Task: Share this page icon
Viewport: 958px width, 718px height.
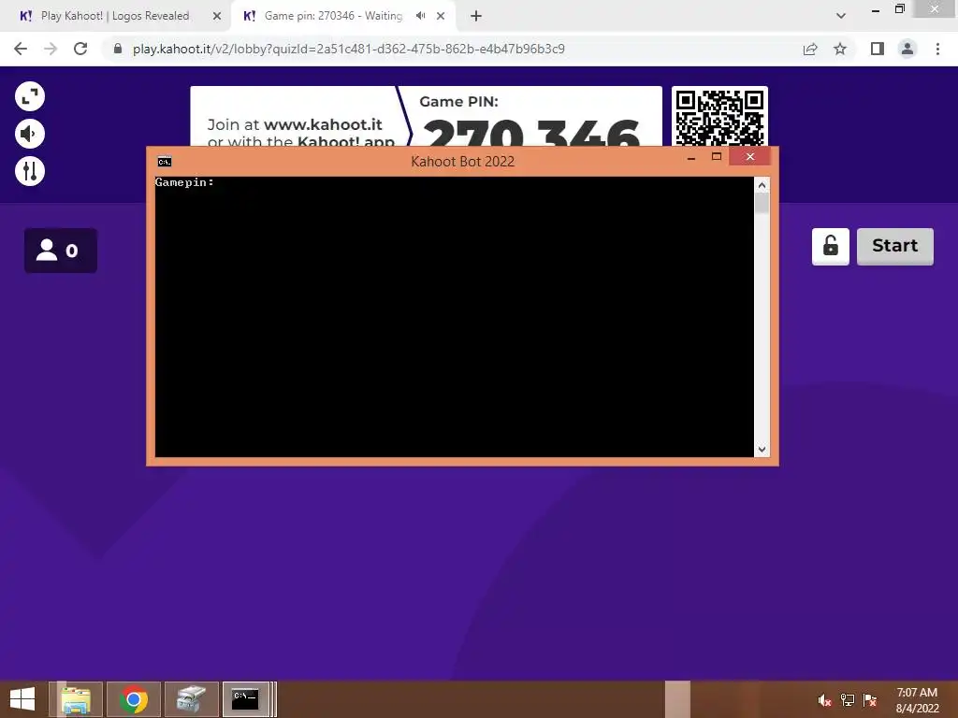Action: 810,49
